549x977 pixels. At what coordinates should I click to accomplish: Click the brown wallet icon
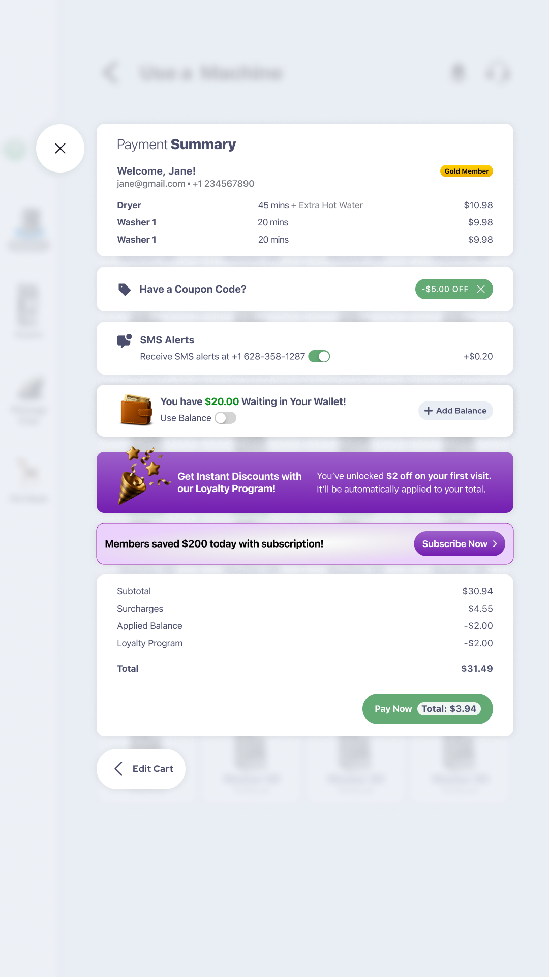[136, 410]
